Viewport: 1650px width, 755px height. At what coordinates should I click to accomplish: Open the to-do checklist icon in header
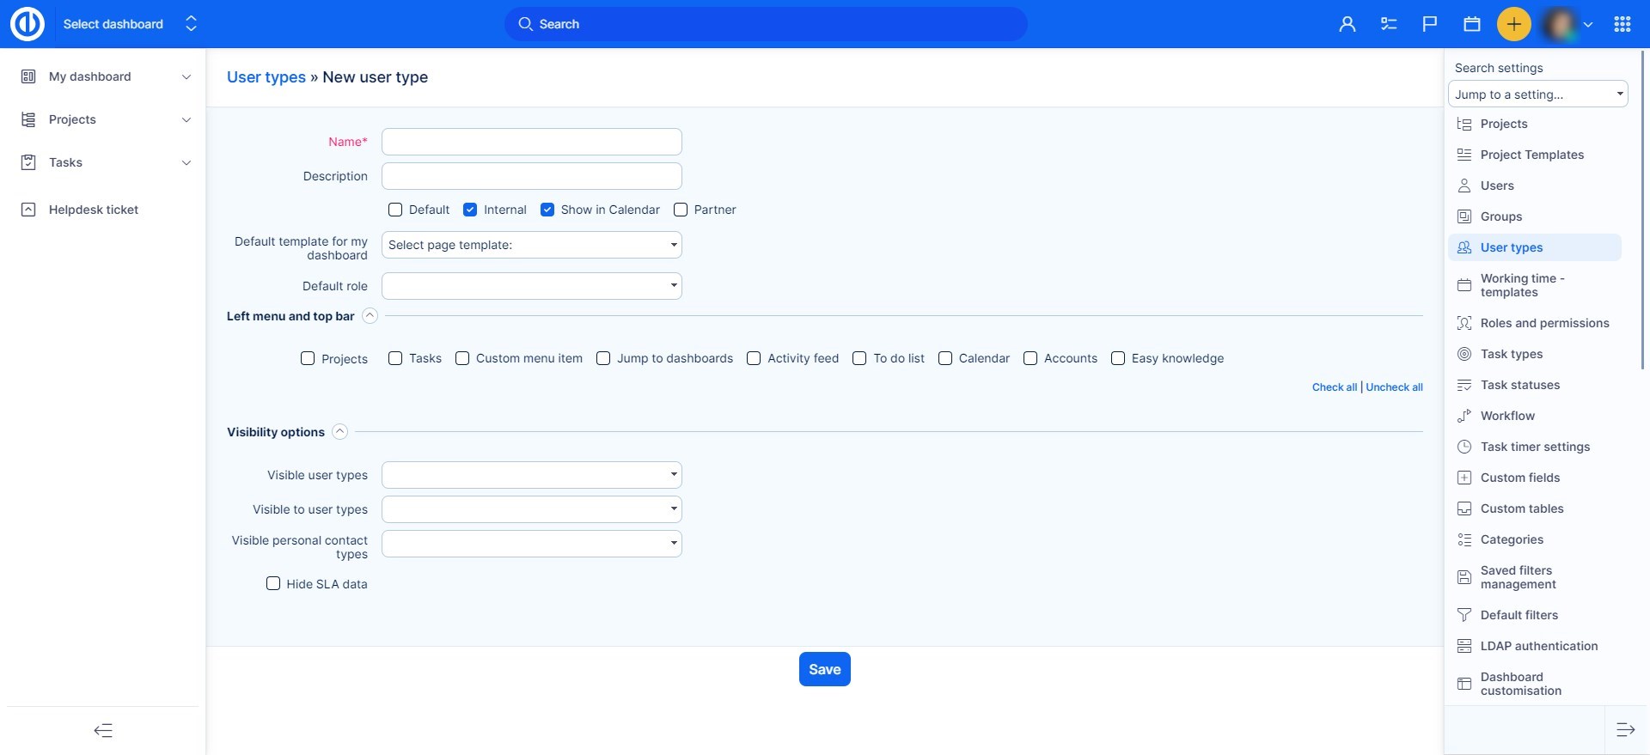click(1388, 24)
